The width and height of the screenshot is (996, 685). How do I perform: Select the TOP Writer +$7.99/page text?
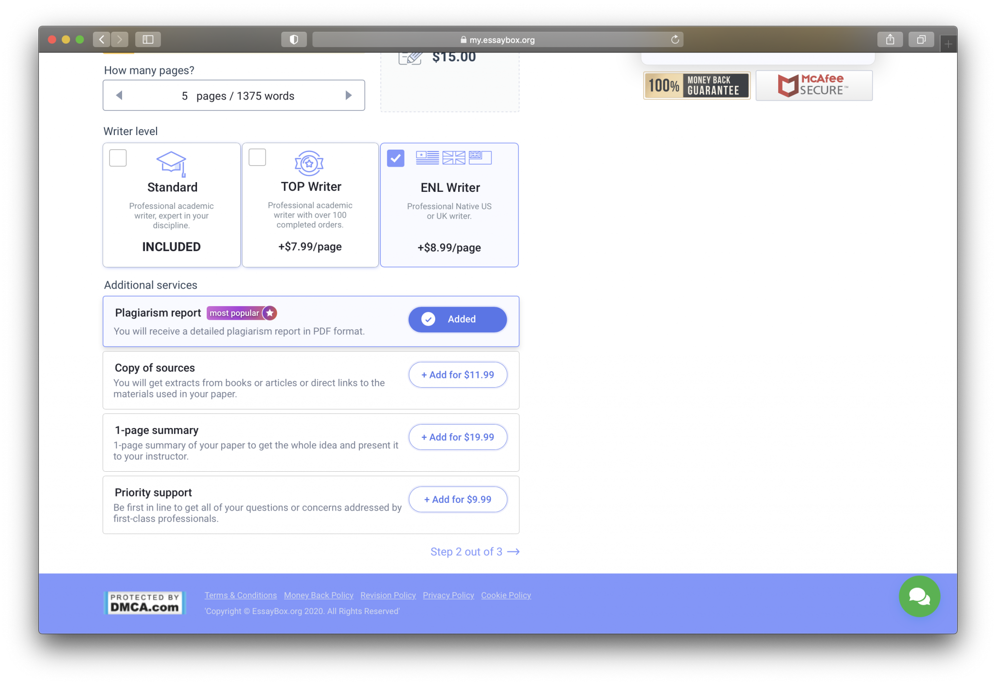pyautogui.click(x=310, y=247)
